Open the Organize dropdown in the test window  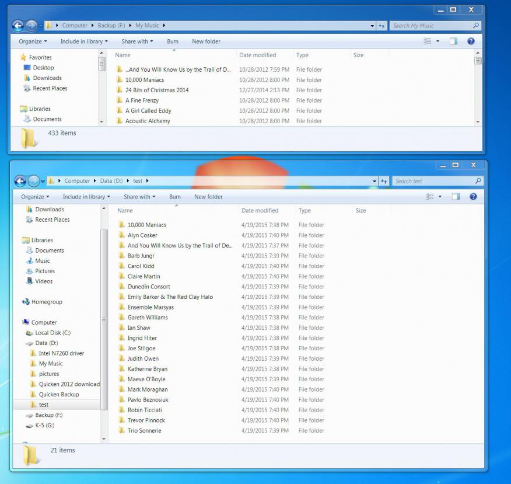point(35,197)
